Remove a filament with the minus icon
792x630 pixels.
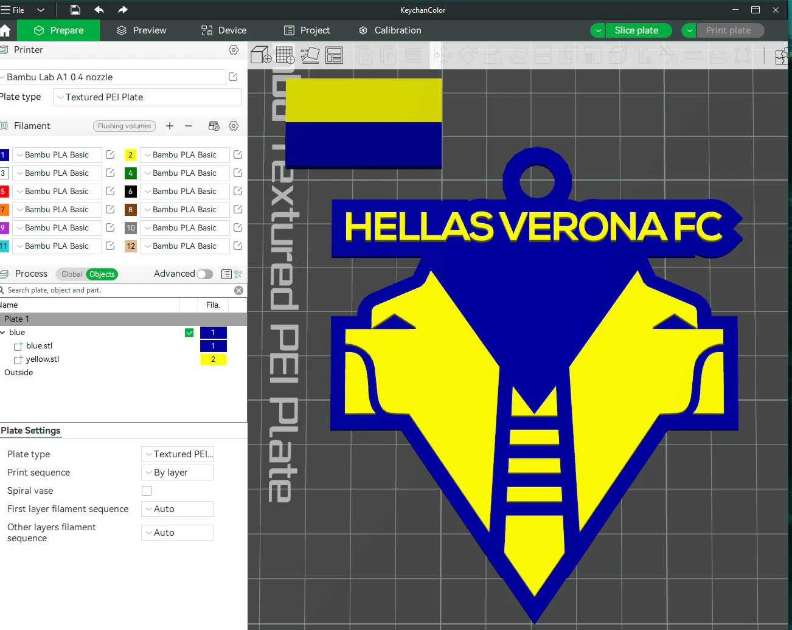click(x=189, y=126)
